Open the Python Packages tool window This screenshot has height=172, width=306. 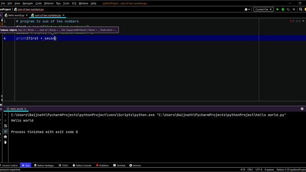(x=44, y=165)
